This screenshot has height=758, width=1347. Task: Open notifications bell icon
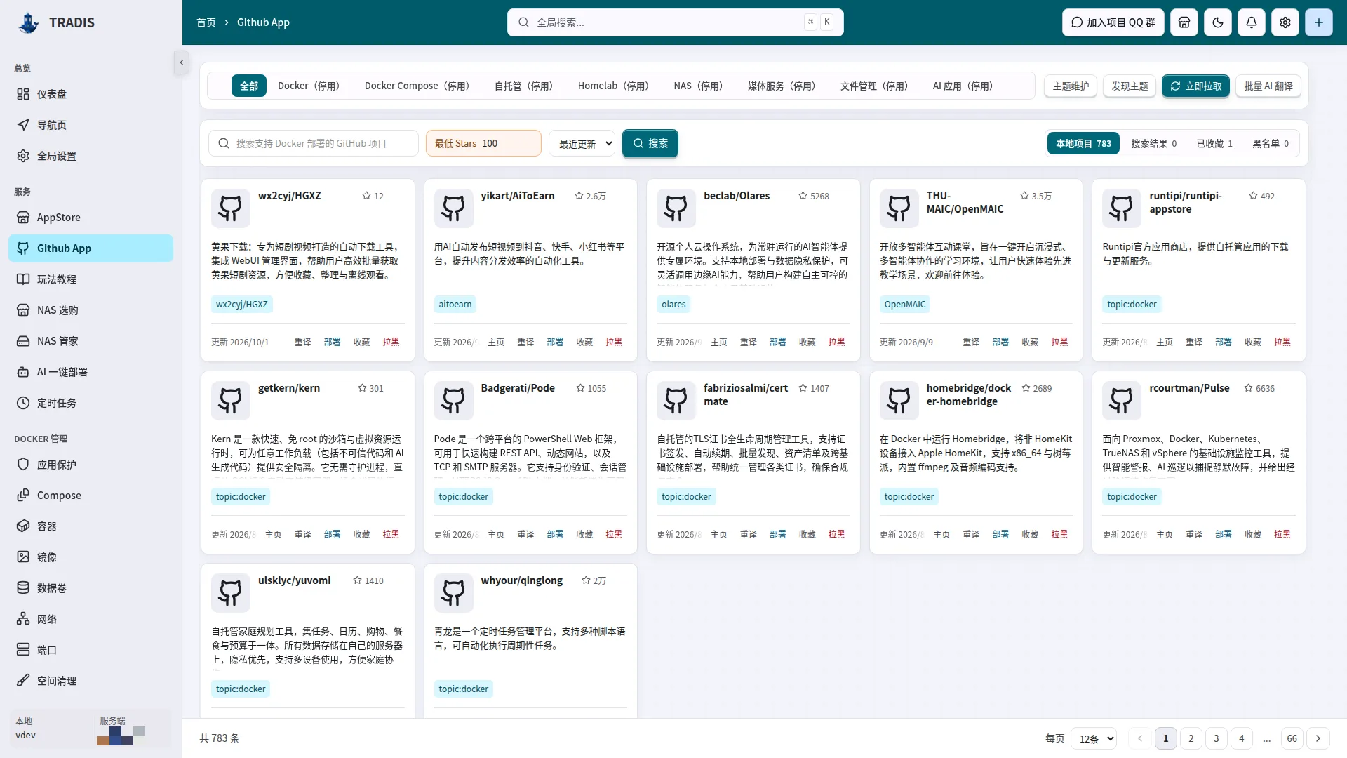(x=1252, y=22)
